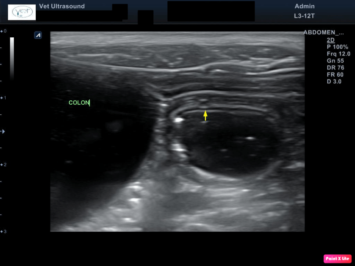Click the Vet logo in header
This screenshot has height=266, width=355.
(21, 12)
